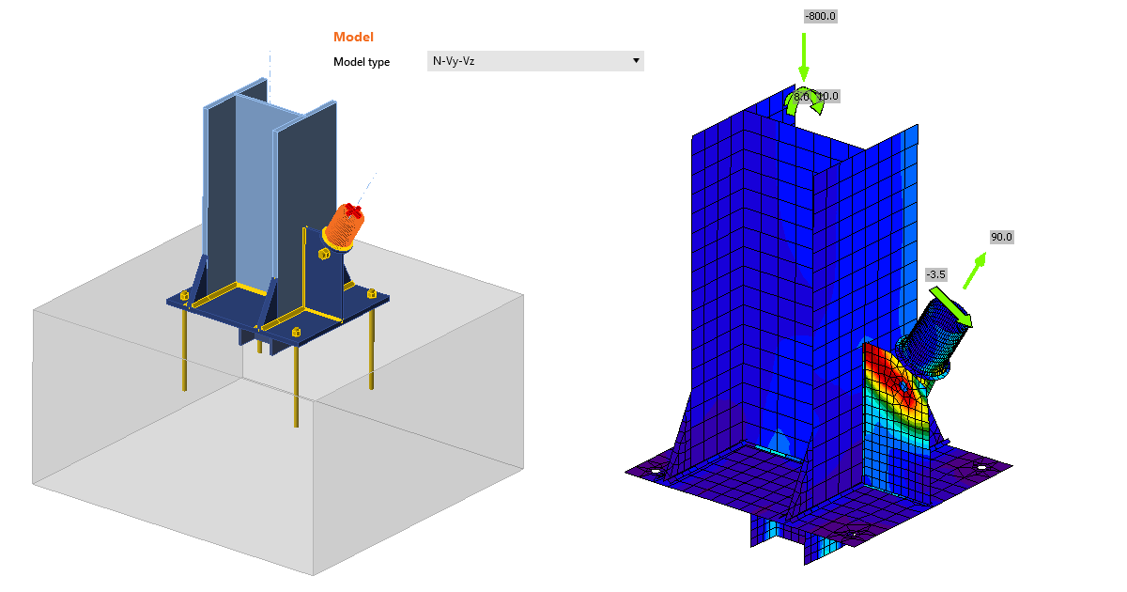This screenshot has height=592, width=1127.
Task: Click the green diagonal arrow beside 90.0
Action: click(x=975, y=270)
